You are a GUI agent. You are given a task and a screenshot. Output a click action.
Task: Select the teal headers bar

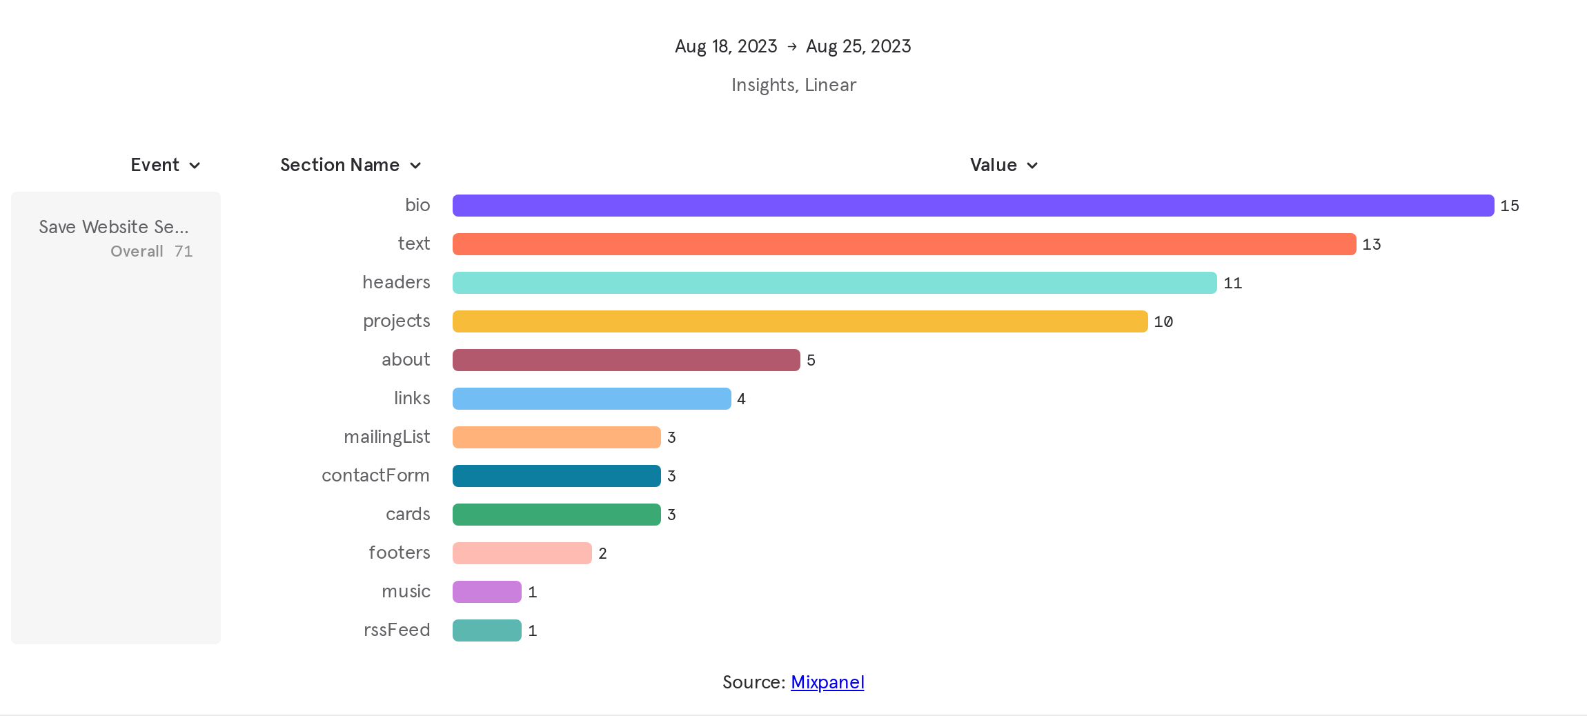coord(834,283)
